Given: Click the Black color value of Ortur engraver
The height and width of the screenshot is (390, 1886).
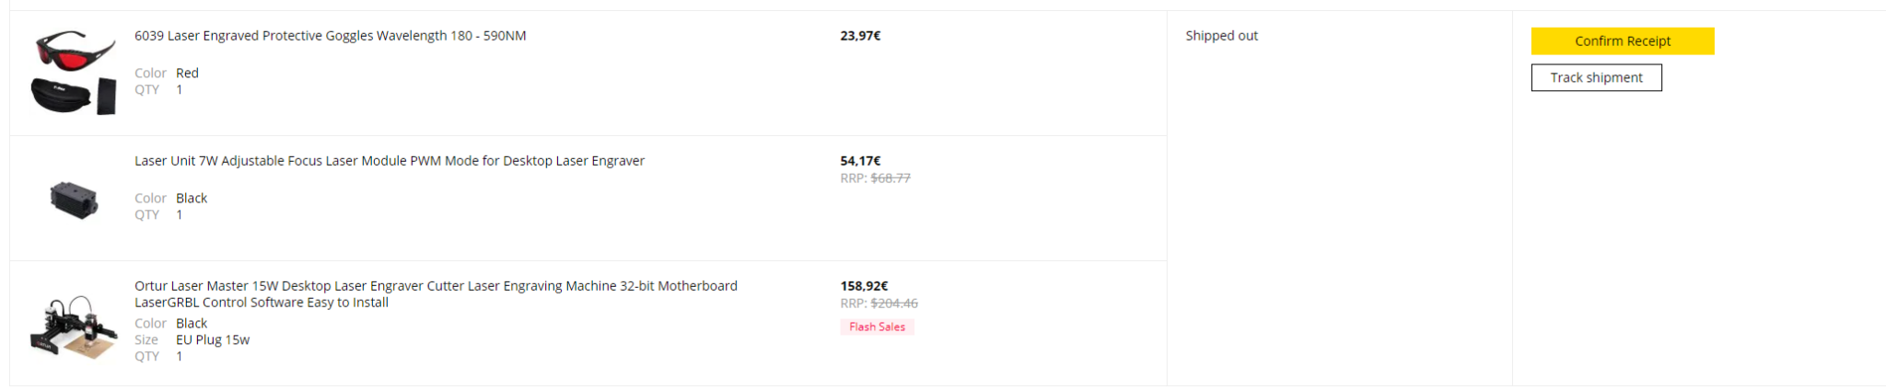Looking at the screenshot, I should point(192,324).
